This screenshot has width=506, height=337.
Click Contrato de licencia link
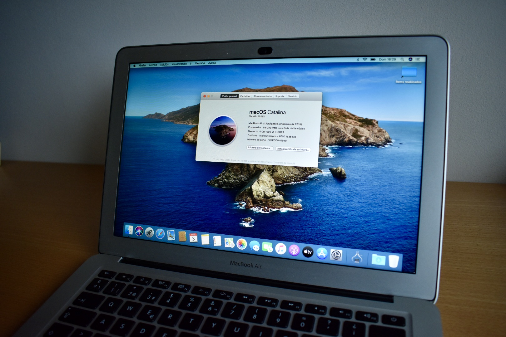pyautogui.click(x=284, y=163)
